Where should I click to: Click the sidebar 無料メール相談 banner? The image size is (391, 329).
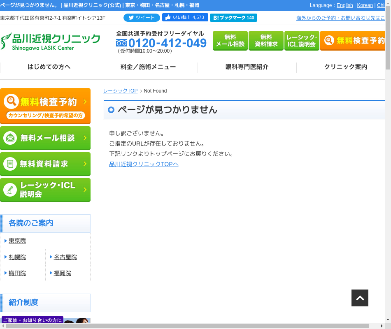click(x=45, y=138)
